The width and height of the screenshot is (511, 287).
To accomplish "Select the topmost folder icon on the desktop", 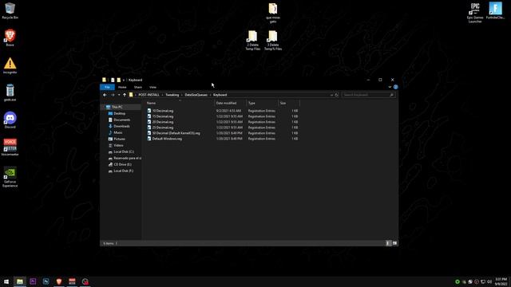I will (273, 13).
